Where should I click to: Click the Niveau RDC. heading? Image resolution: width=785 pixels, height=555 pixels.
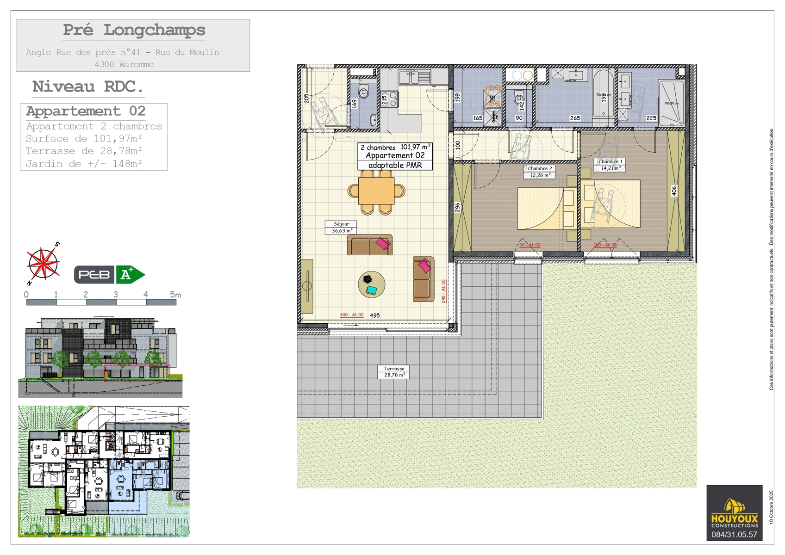click(x=88, y=86)
